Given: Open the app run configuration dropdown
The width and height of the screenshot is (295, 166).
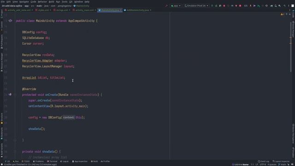Looking at the screenshot, I should (176, 6).
